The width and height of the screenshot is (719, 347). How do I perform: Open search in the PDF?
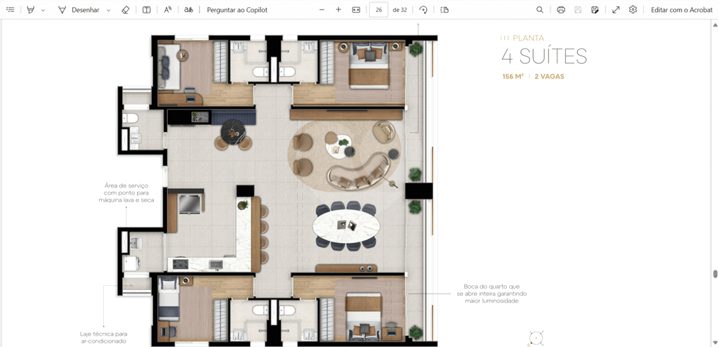539,10
